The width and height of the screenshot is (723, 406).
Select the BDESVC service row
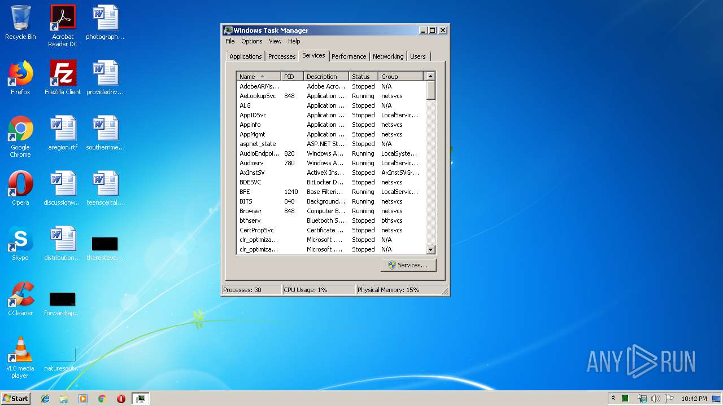pos(331,182)
